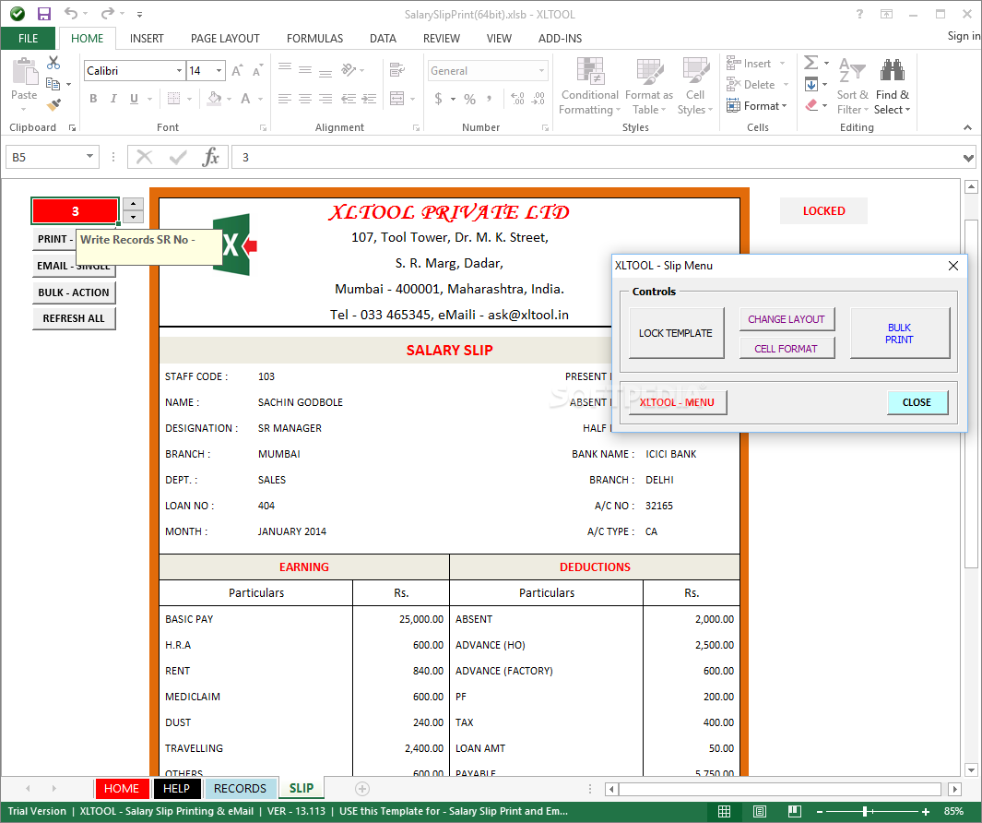Click the CELL FORMAT button
The image size is (982, 823).
pos(786,349)
